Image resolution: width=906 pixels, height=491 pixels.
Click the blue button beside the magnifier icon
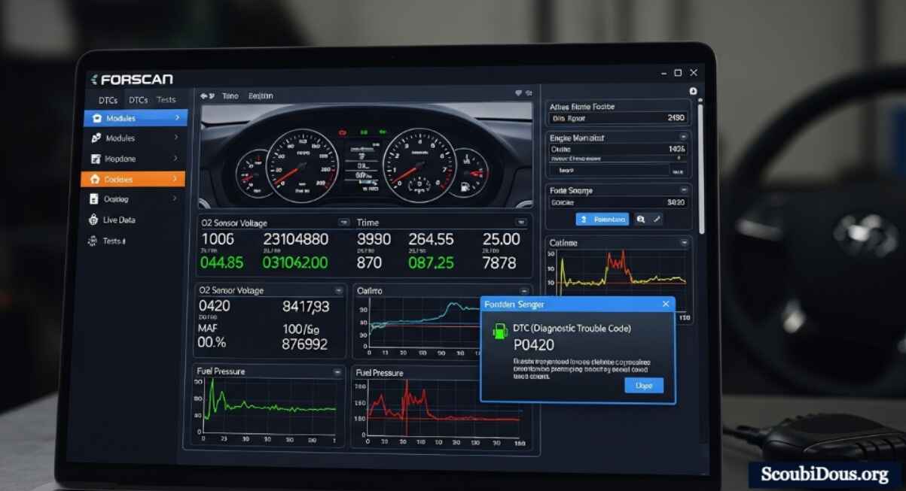point(602,220)
